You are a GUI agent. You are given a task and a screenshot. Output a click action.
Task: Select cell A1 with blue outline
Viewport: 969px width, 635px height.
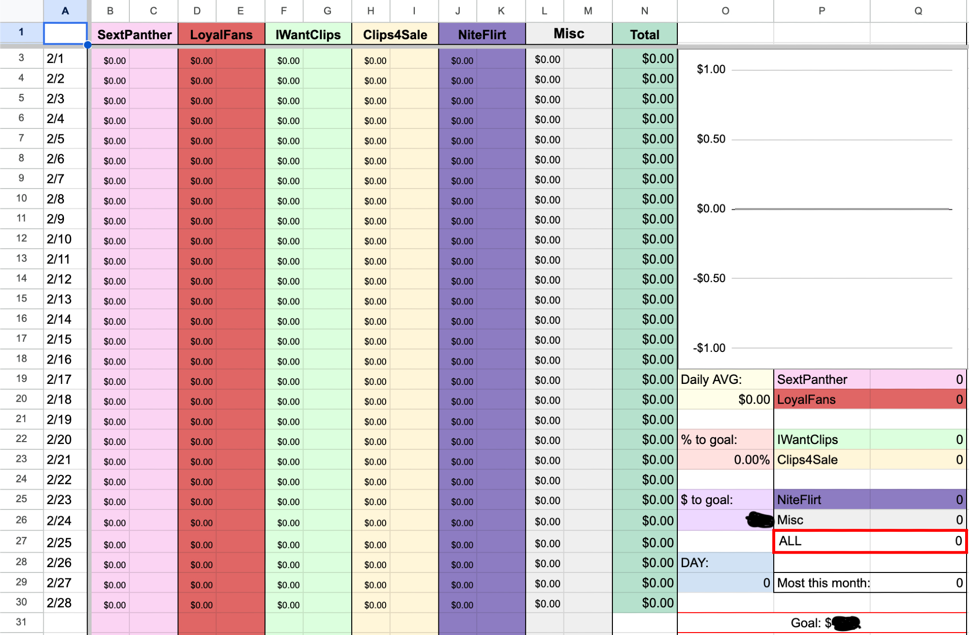(x=65, y=33)
